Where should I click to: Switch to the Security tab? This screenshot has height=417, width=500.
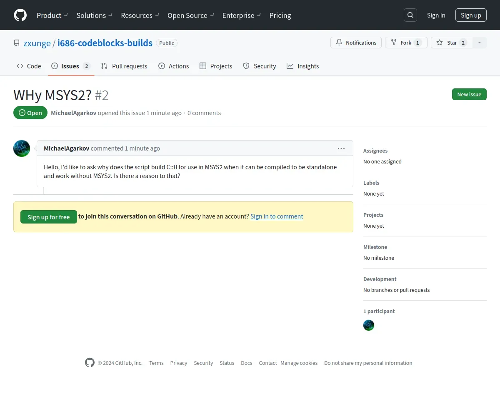click(x=260, y=66)
